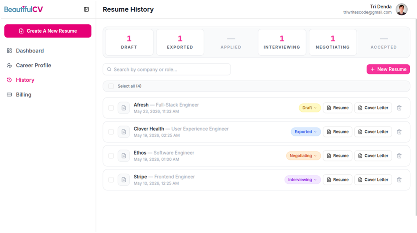This screenshot has width=417, height=233.
Task: View the Clover Health Cover Letter
Action: tap(373, 132)
